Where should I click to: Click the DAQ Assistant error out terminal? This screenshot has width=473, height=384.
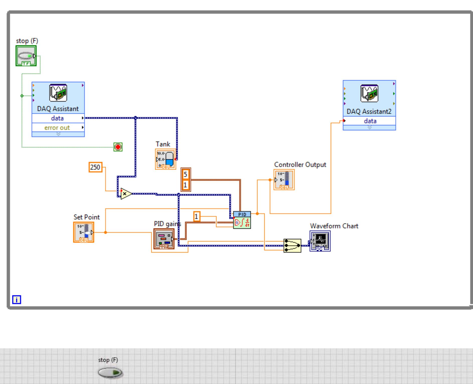tap(58, 127)
